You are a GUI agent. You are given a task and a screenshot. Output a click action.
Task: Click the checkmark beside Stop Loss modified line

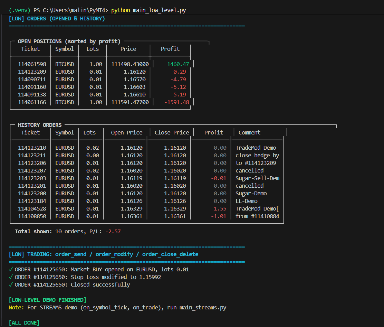pyautogui.click(x=11, y=277)
